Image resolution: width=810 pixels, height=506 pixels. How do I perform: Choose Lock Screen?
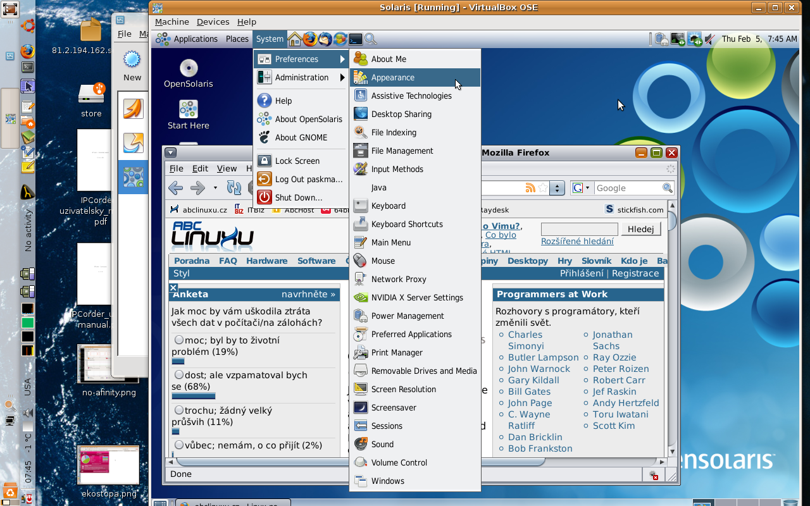[301, 161]
